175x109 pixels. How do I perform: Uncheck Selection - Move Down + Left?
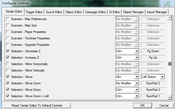pos(8,96)
